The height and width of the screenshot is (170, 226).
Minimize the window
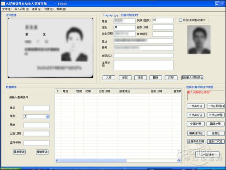point(217,4)
